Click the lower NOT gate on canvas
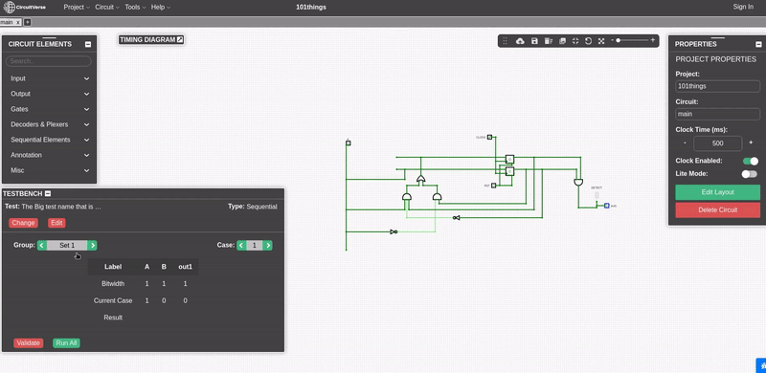This screenshot has height=373, width=766. pos(394,231)
